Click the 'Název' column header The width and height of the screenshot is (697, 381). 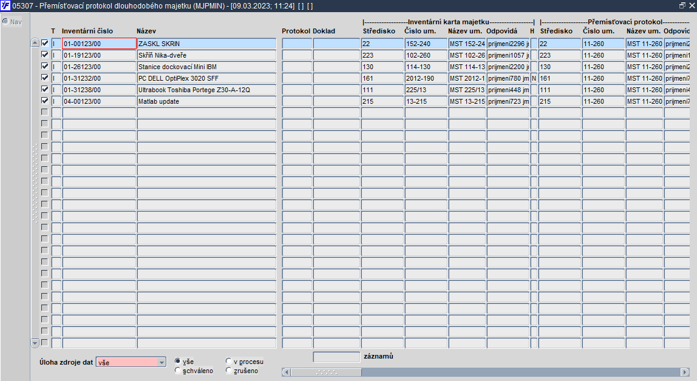point(146,31)
